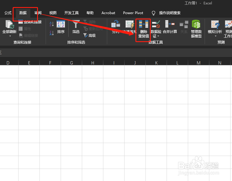Click the 编辑链接 button

pos(28,36)
